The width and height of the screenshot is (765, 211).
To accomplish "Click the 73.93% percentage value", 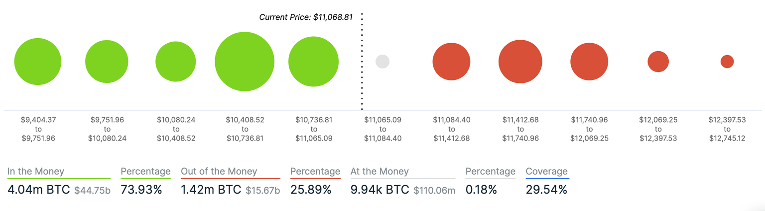I will pyautogui.click(x=141, y=190).
